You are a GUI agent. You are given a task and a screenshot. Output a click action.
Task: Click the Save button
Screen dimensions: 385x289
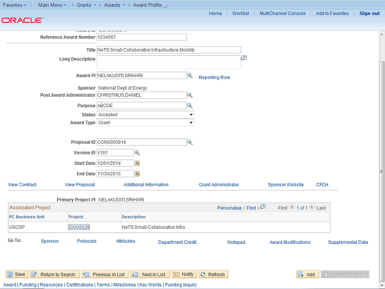pyautogui.click(x=17, y=274)
